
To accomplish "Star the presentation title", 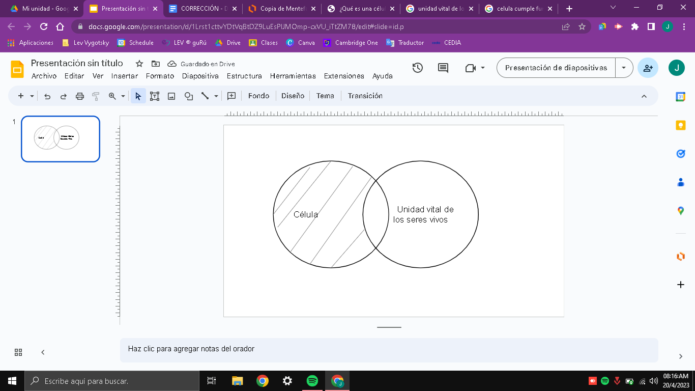I will tap(139, 64).
